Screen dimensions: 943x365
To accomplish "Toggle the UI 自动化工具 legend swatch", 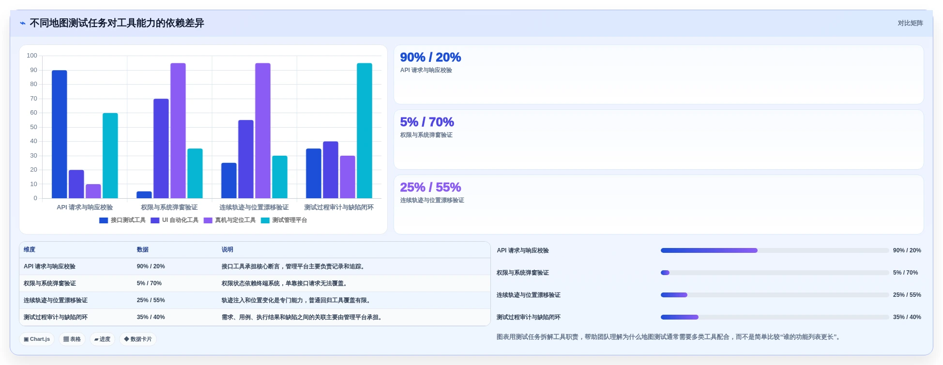I will (155, 220).
